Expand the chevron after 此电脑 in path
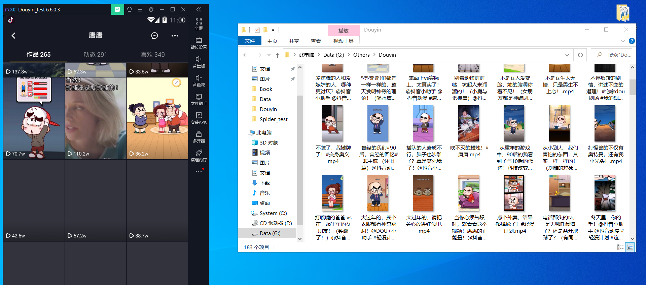Image resolution: width=646 pixels, height=285 pixels. (x=319, y=55)
